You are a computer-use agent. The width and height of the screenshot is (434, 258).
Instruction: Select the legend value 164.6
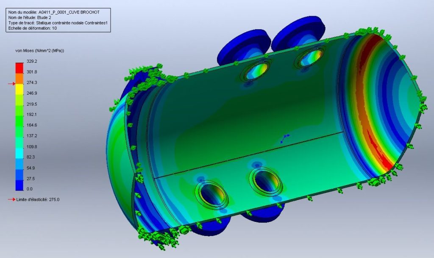tap(32, 125)
